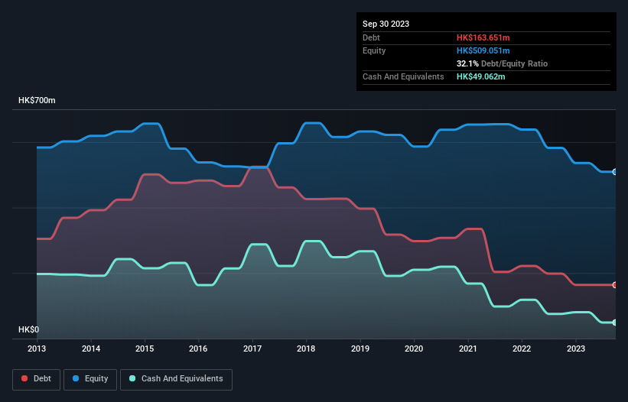Image resolution: width=628 pixels, height=402 pixels.
Task: Click the 2015 x-axis label
Action: (x=145, y=349)
